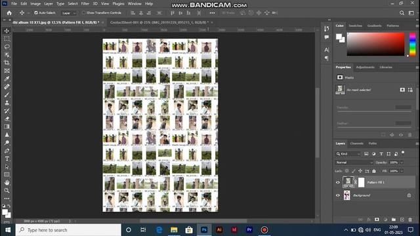Select the Lasso tool
The height and width of the screenshot is (236, 420).
pos(7,47)
